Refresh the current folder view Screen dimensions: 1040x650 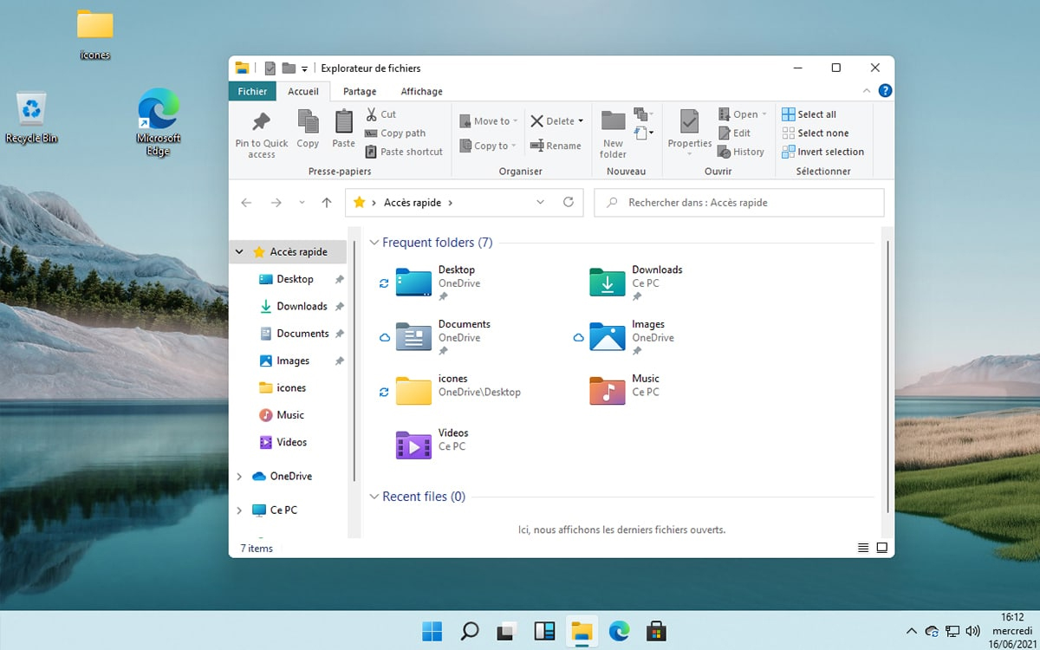[569, 203]
